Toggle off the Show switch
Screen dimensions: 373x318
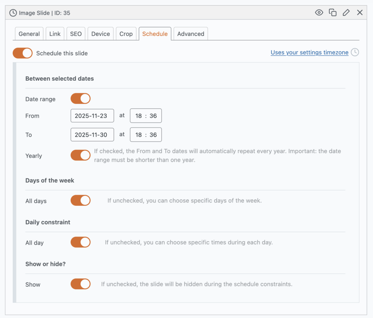[80, 284]
